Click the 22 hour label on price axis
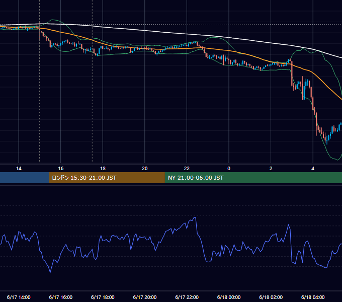Screen dimensions: 342x302 click(187, 169)
